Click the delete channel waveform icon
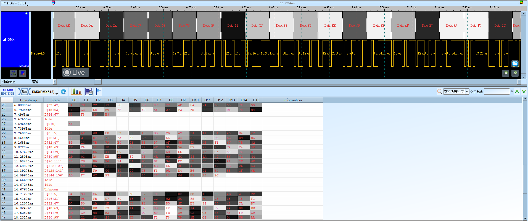The width and height of the screenshot is (528, 221). [x=23, y=73]
